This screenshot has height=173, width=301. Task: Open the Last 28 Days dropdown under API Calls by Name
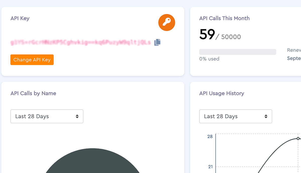coord(47,116)
